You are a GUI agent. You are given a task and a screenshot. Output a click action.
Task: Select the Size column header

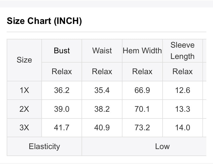[x=24, y=60]
